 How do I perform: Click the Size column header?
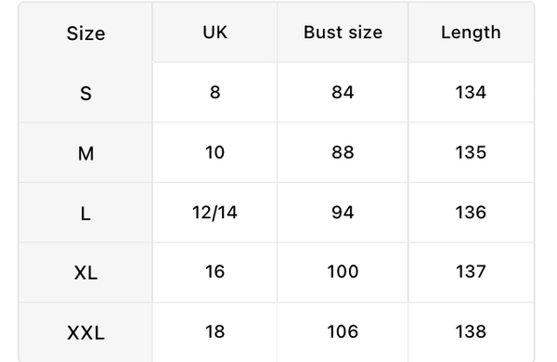click(x=85, y=33)
